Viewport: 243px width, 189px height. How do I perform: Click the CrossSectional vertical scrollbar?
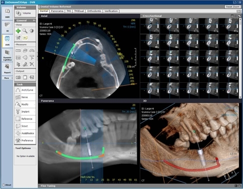coord(240,58)
